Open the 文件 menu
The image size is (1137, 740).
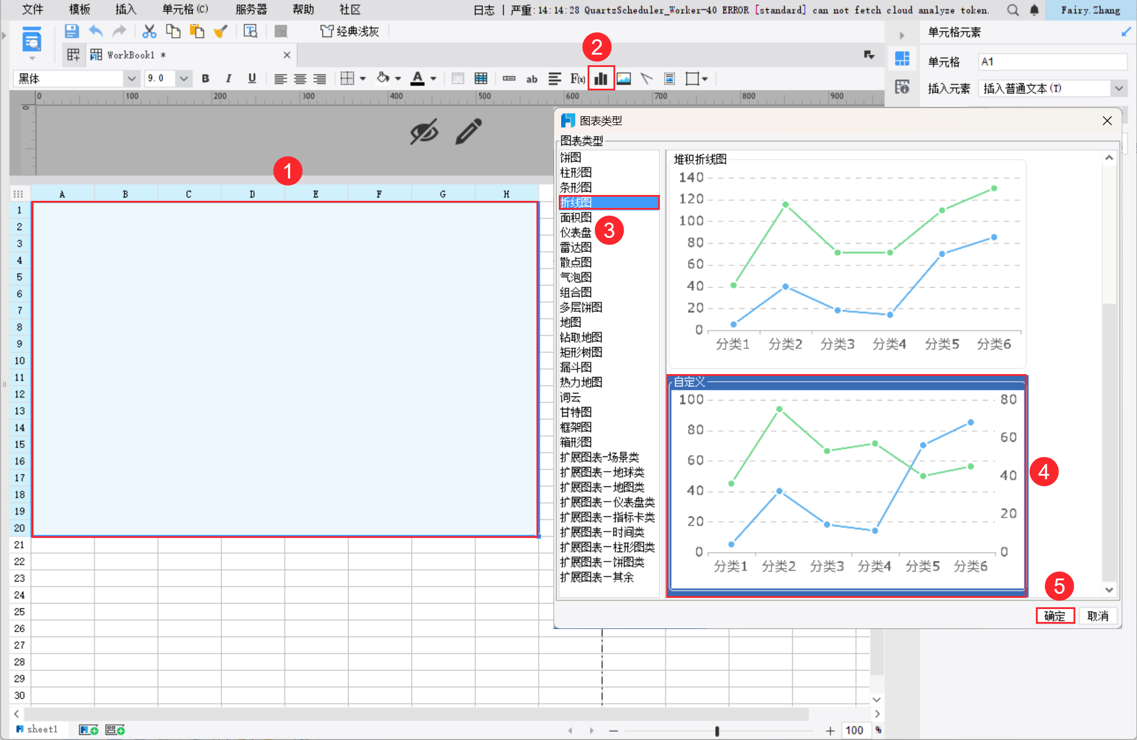point(32,10)
